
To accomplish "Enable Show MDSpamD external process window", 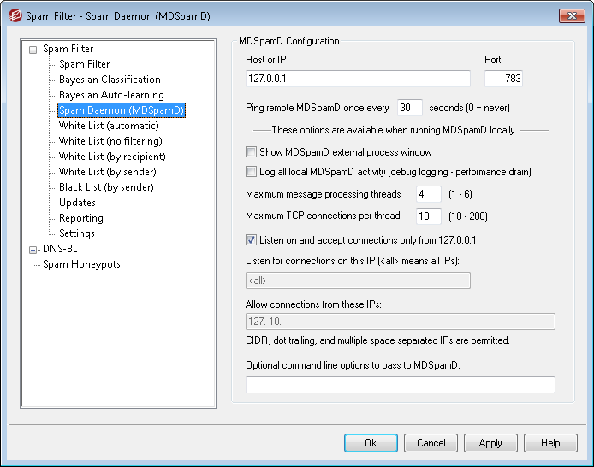I will pyautogui.click(x=252, y=152).
